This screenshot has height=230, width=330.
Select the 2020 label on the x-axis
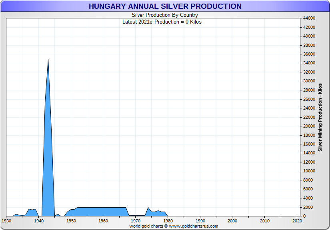[x=297, y=221]
